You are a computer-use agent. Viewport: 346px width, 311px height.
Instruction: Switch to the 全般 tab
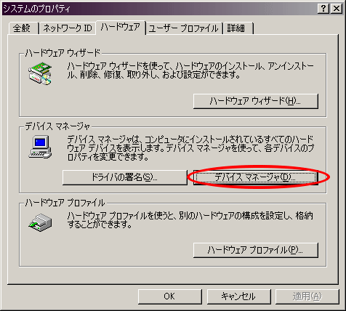23,28
